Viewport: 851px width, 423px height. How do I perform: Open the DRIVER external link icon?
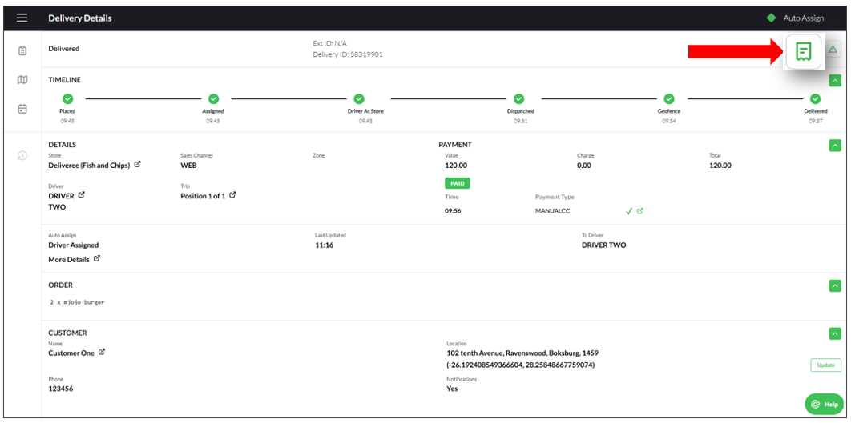pyautogui.click(x=82, y=194)
